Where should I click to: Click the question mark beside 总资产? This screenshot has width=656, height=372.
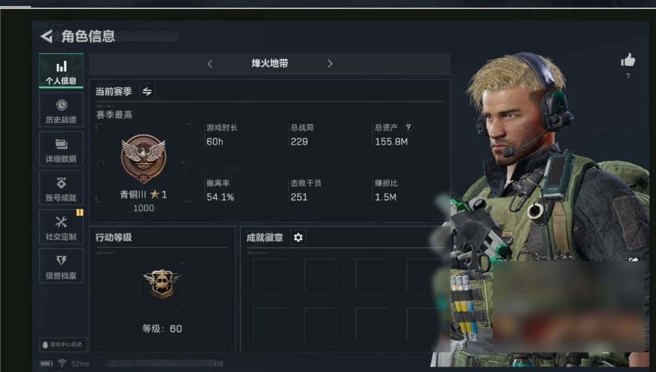click(x=408, y=127)
